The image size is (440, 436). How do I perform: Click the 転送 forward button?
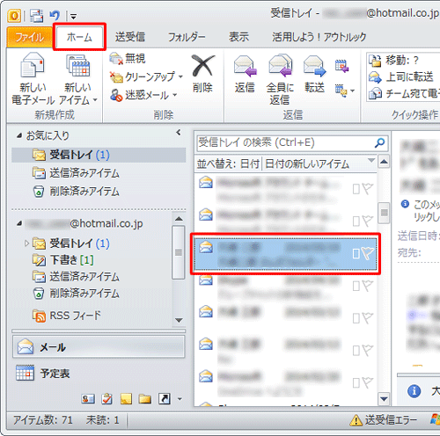314,74
